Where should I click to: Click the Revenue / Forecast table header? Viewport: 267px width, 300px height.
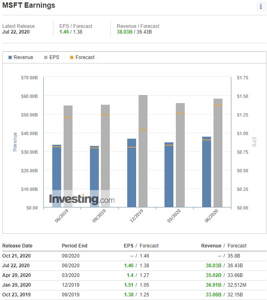pyautogui.click(x=224, y=246)
